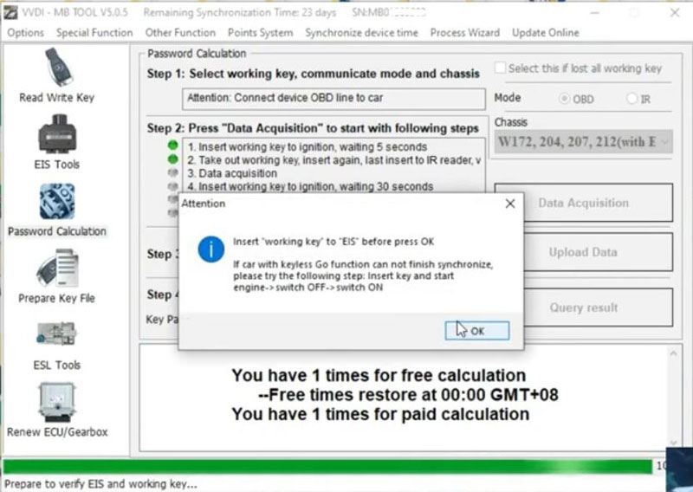
Task: Click scroll up arrow in result panel
Action: (x=673, y=353)
